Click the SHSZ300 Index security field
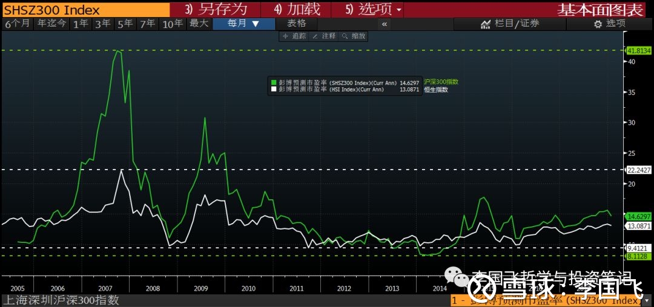Screen dimensions: 654x307 pos(85,10)
